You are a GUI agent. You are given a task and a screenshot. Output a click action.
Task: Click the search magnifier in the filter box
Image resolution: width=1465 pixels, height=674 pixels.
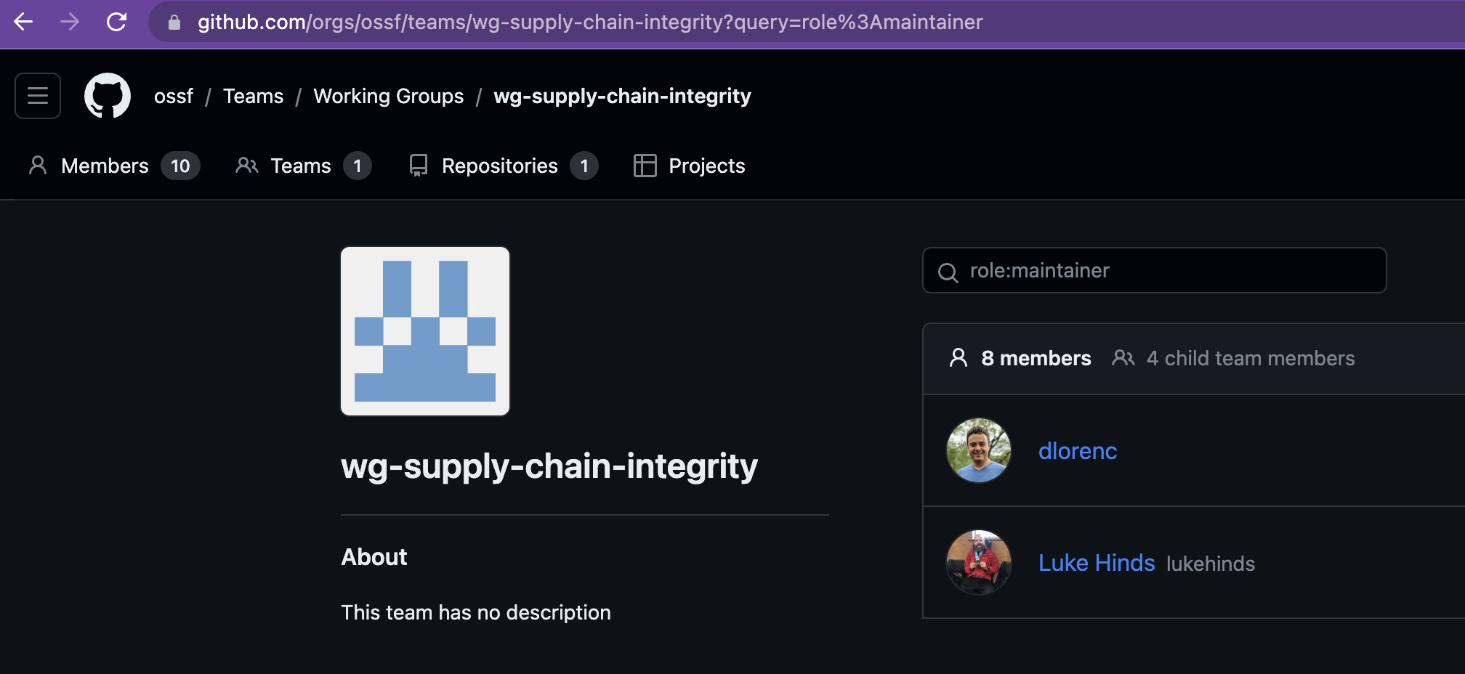948,271
